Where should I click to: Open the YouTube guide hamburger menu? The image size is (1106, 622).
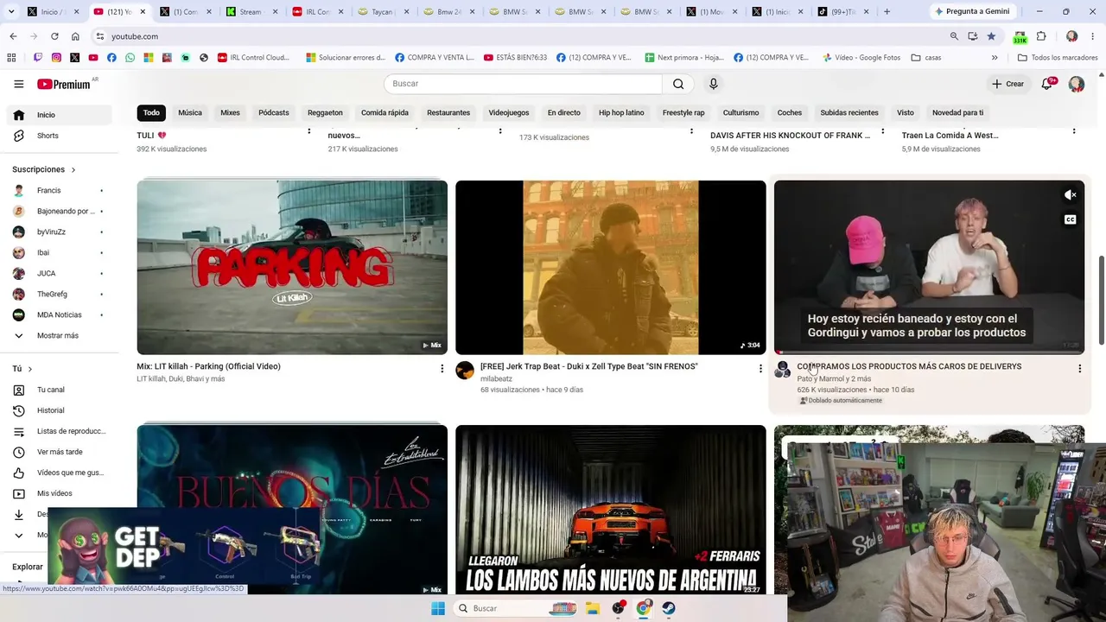(x=18, y=84)
